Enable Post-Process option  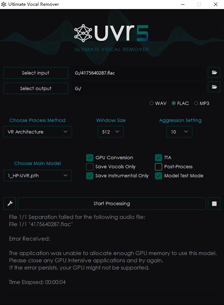(x=158, y=166)
